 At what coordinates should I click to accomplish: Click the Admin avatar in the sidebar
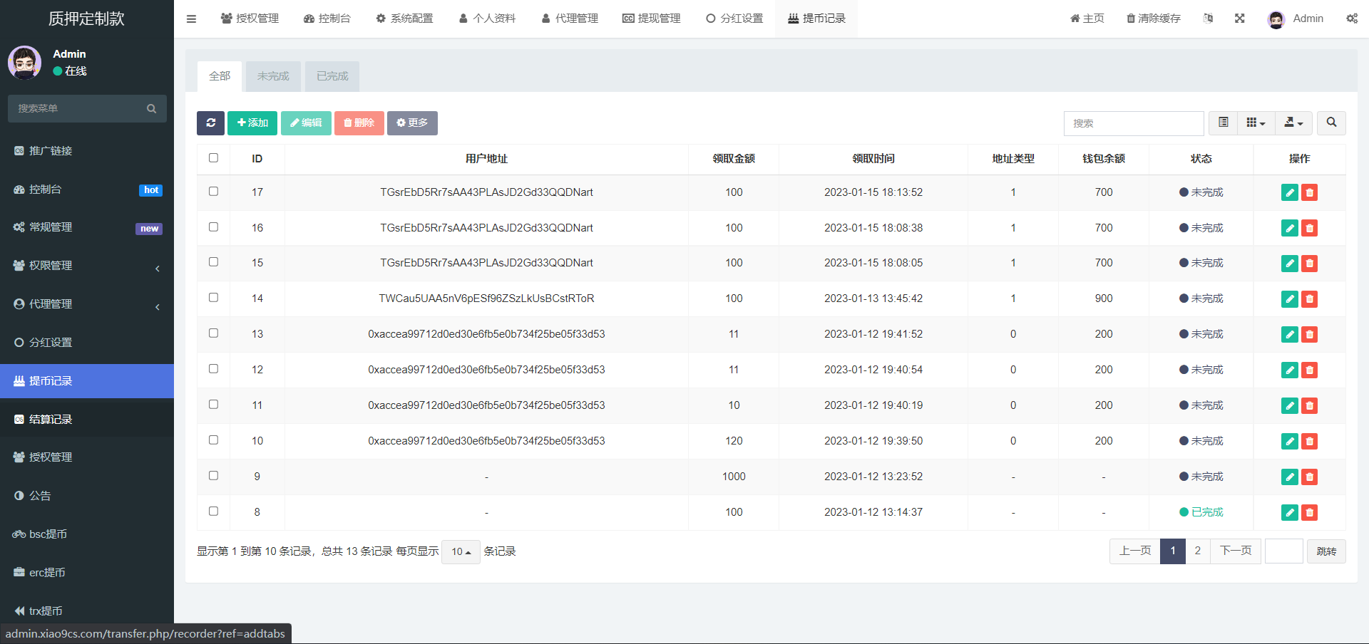click(x=25, y=63)
